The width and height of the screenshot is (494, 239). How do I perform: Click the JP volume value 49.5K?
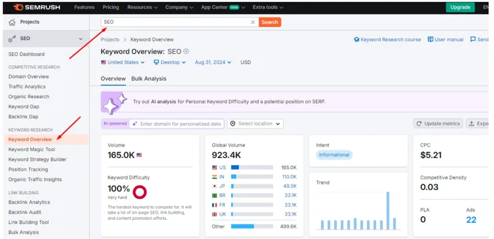(290, 186)
